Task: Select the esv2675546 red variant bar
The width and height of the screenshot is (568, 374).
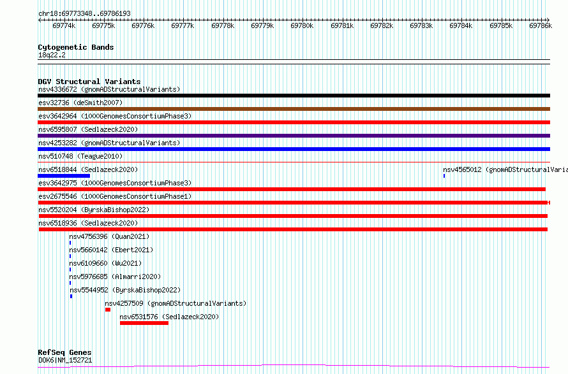Action: (x=294, y=203)
